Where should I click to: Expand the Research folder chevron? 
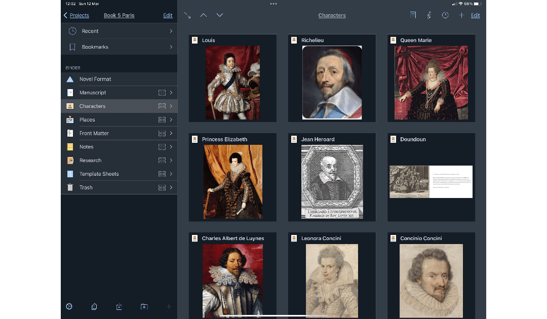pyautogui.click(x=171, y=161)
